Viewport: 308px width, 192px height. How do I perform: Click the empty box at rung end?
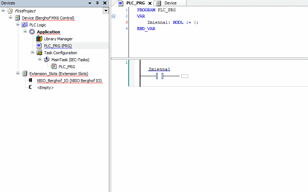click(x=184, y=76)
